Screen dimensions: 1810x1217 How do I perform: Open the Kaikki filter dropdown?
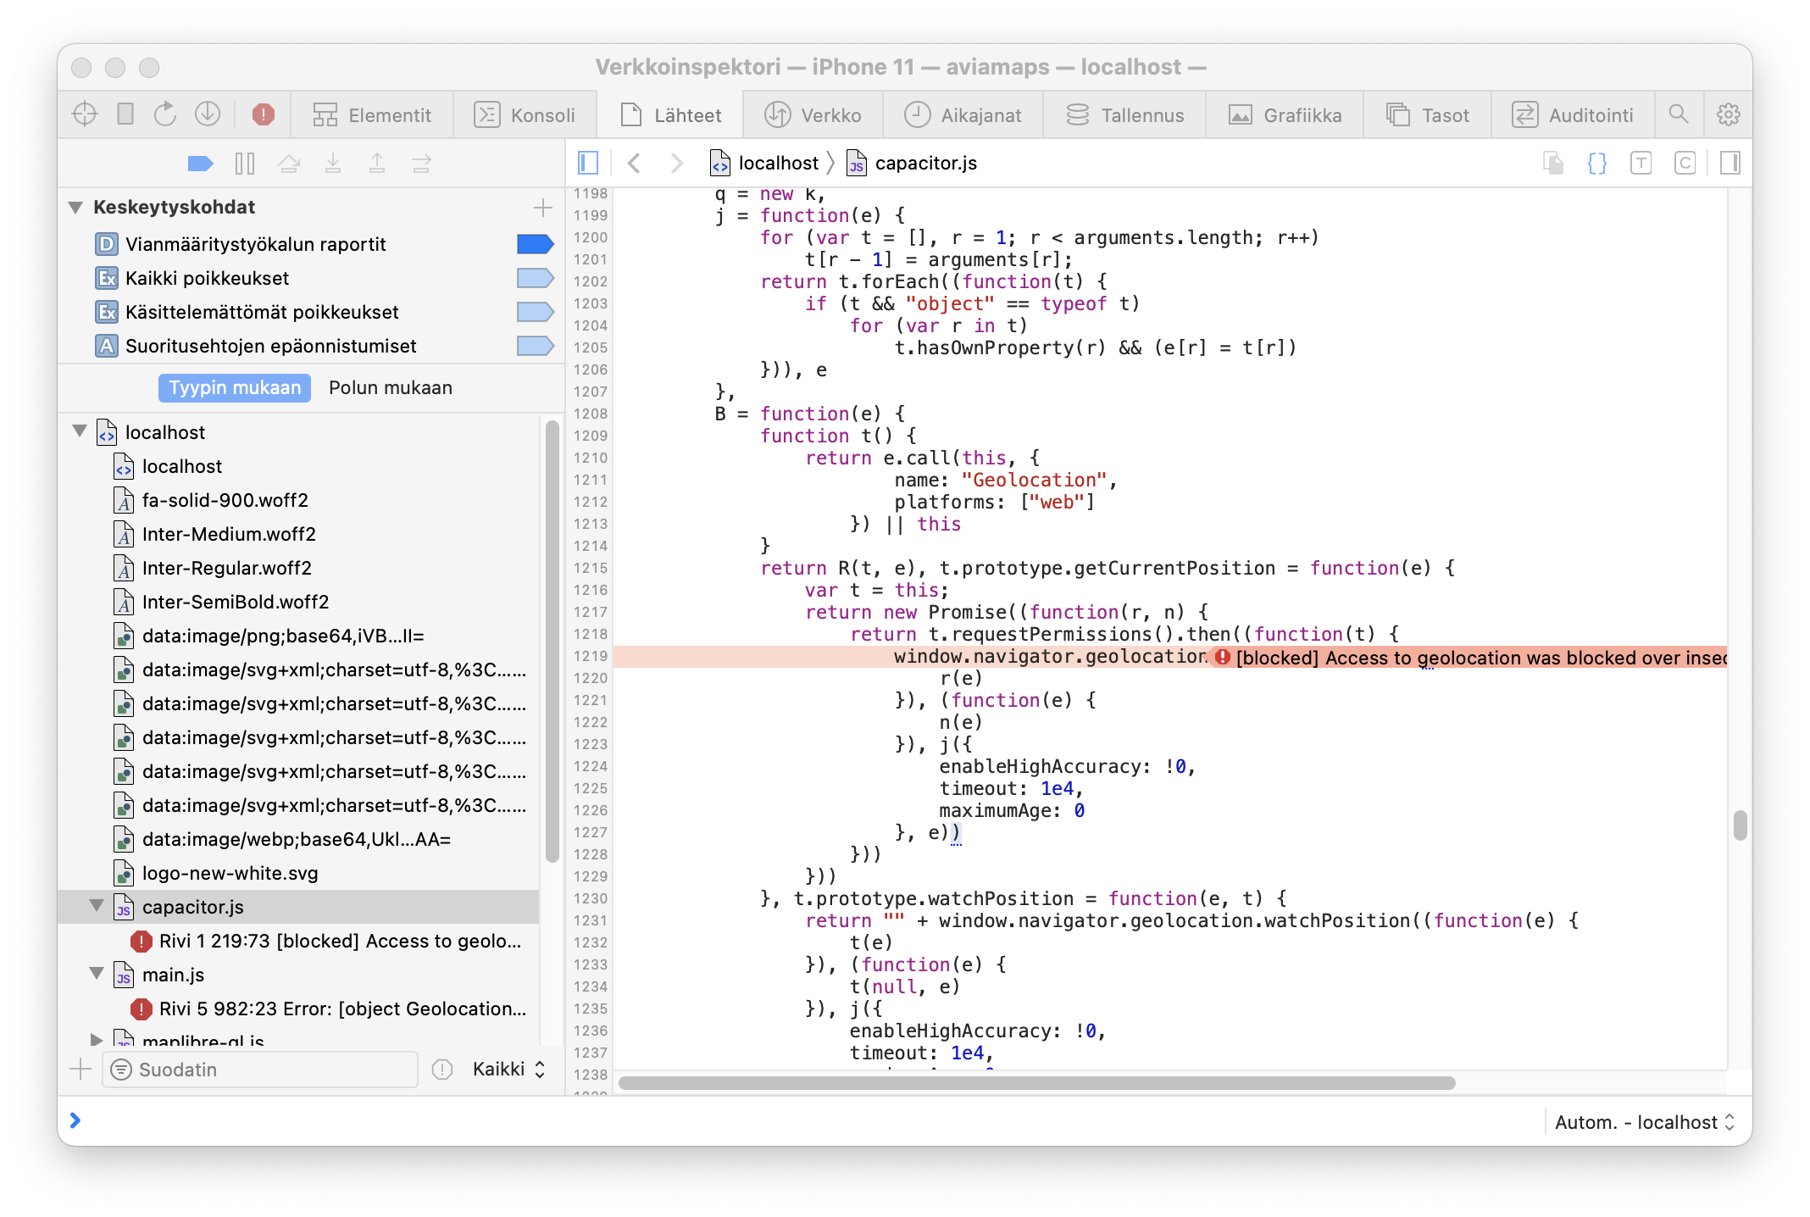509,1070
